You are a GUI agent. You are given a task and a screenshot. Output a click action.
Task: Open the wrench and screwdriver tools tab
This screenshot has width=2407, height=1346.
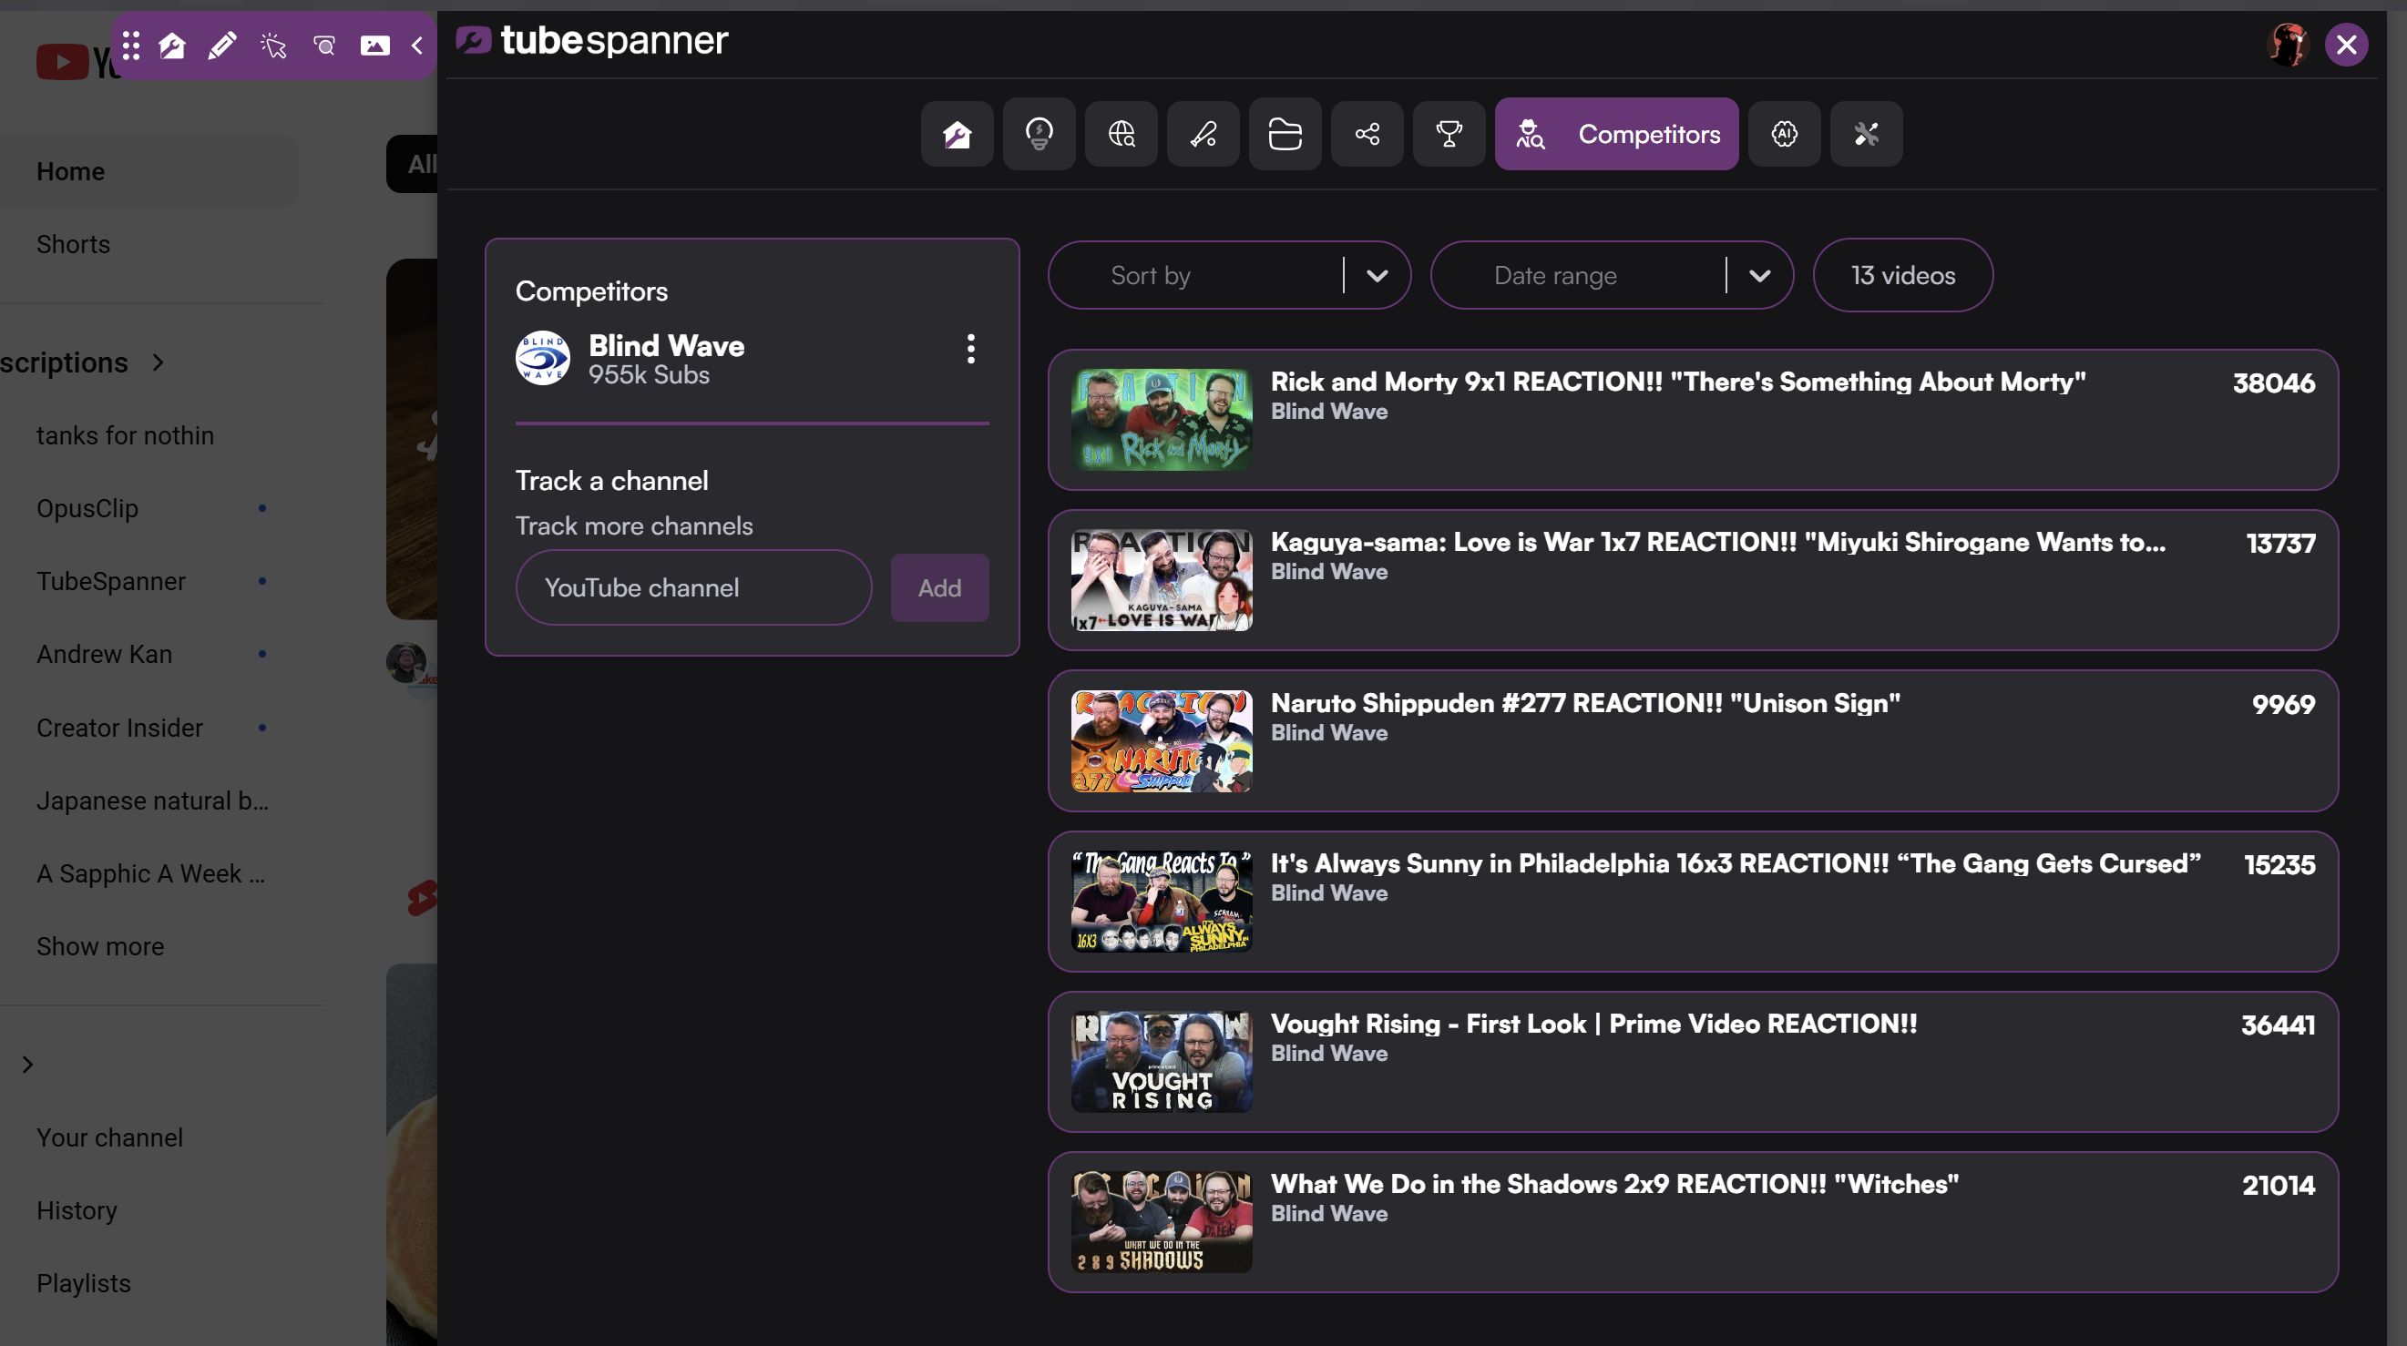[x=1867, y=135]
